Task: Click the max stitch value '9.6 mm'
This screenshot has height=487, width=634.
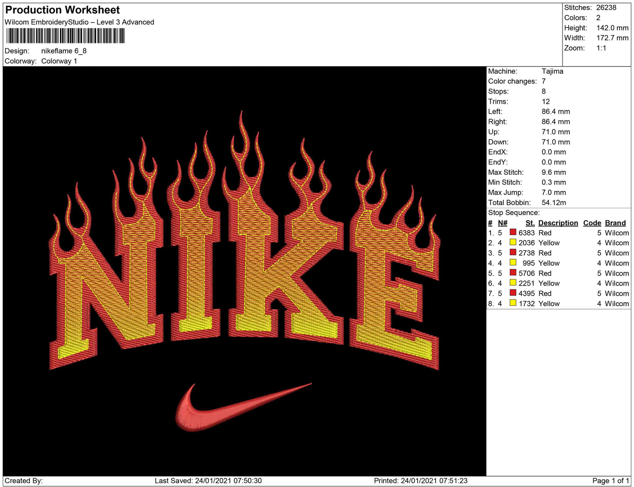Action: tap(554, 172)
